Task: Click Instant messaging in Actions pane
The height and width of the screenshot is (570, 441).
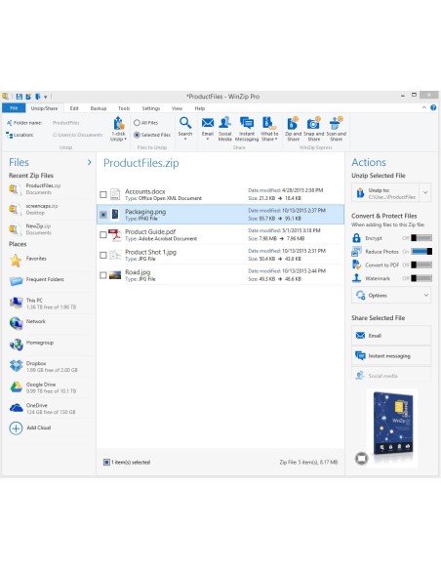Action: (391, 356)
